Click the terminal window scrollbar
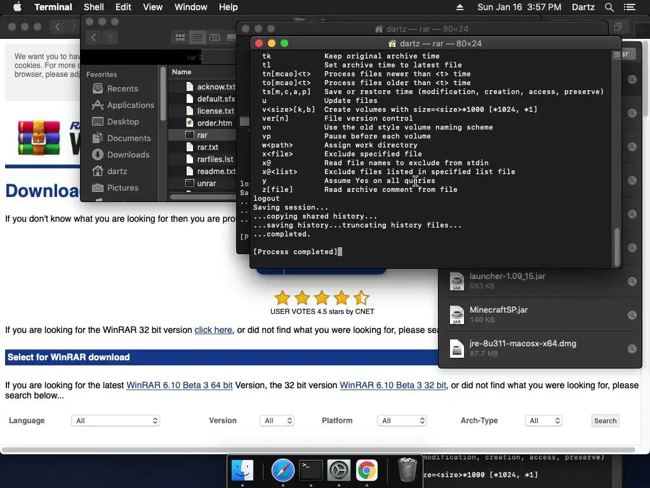650x488 pixels. tap(617, 247)
